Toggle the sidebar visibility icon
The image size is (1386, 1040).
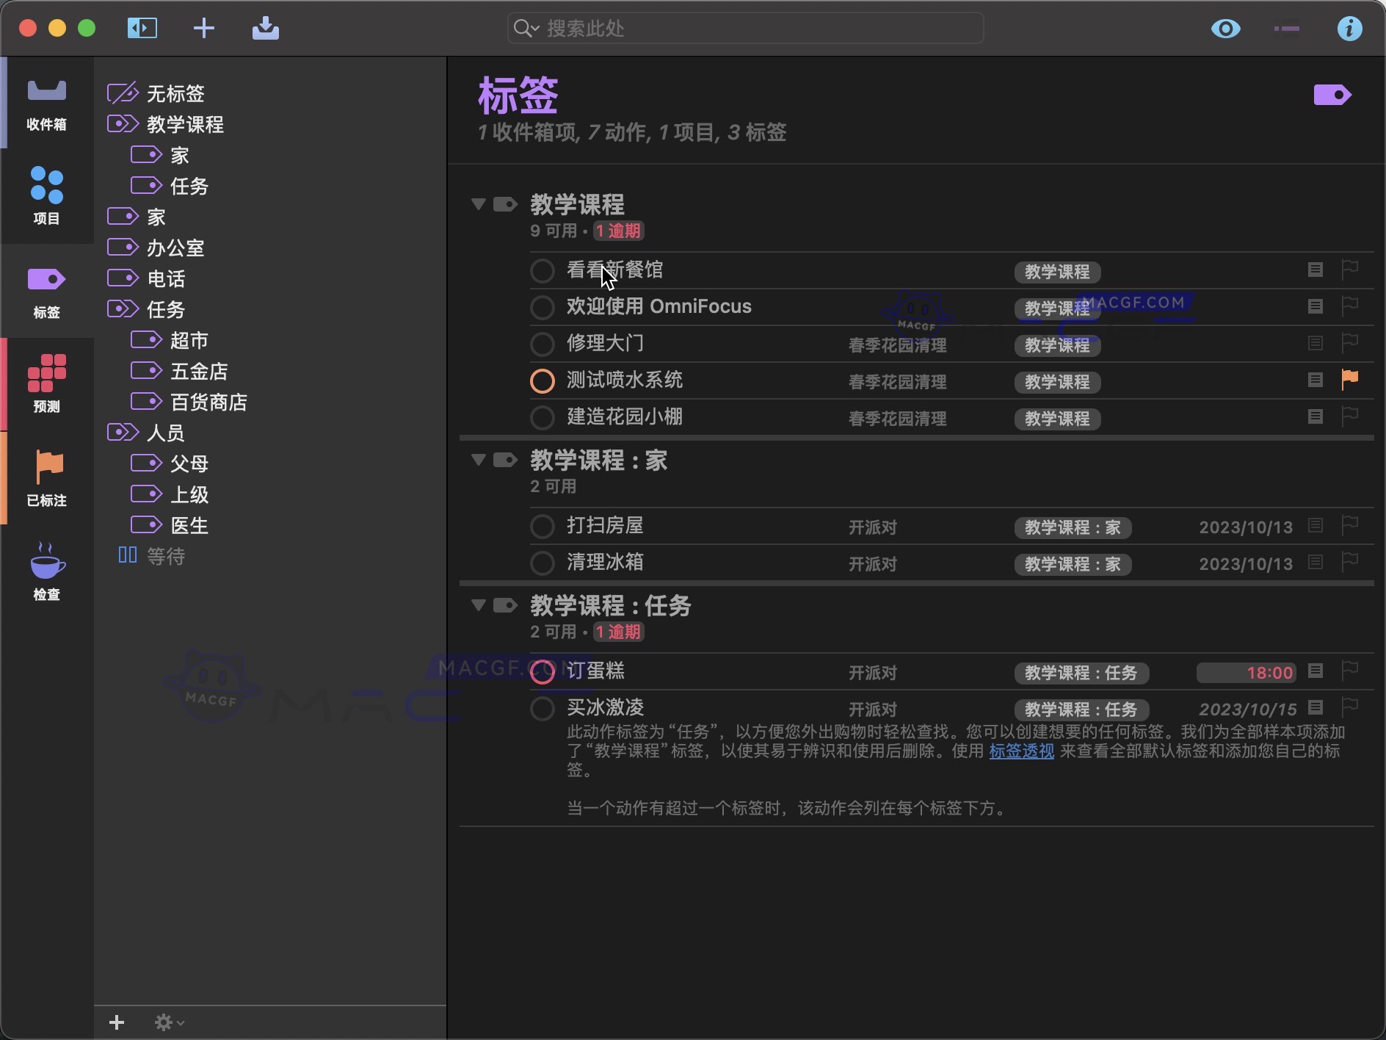142,28
